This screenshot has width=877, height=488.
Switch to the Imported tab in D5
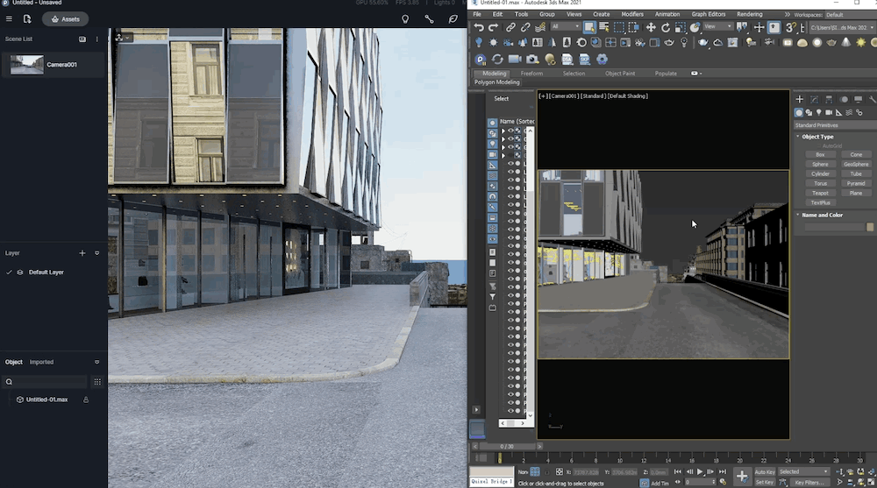tap(41, 362)
